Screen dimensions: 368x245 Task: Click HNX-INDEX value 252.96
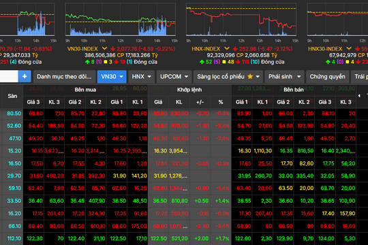tap(248, 49)
